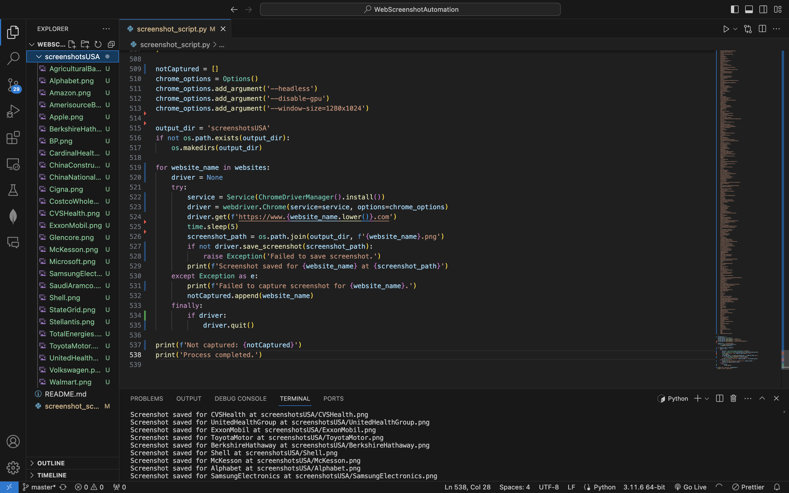789x493 pixels.
Task: Open the Accounts menu
Action: [13, 442]
